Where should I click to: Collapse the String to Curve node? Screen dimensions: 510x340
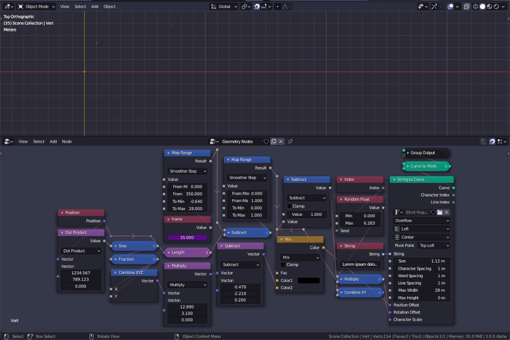point(394,179)
